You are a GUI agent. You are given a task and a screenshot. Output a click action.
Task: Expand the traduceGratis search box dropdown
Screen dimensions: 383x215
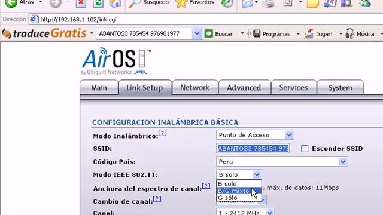pos(197,33)
